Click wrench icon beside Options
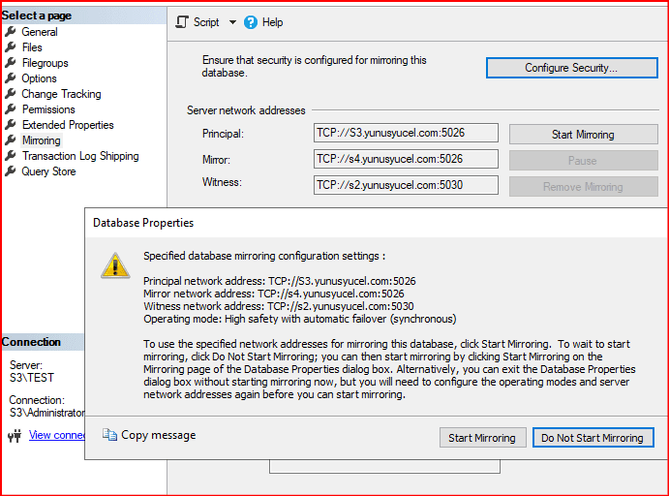Viewport: 669px width, 496px height. point(11,78)
